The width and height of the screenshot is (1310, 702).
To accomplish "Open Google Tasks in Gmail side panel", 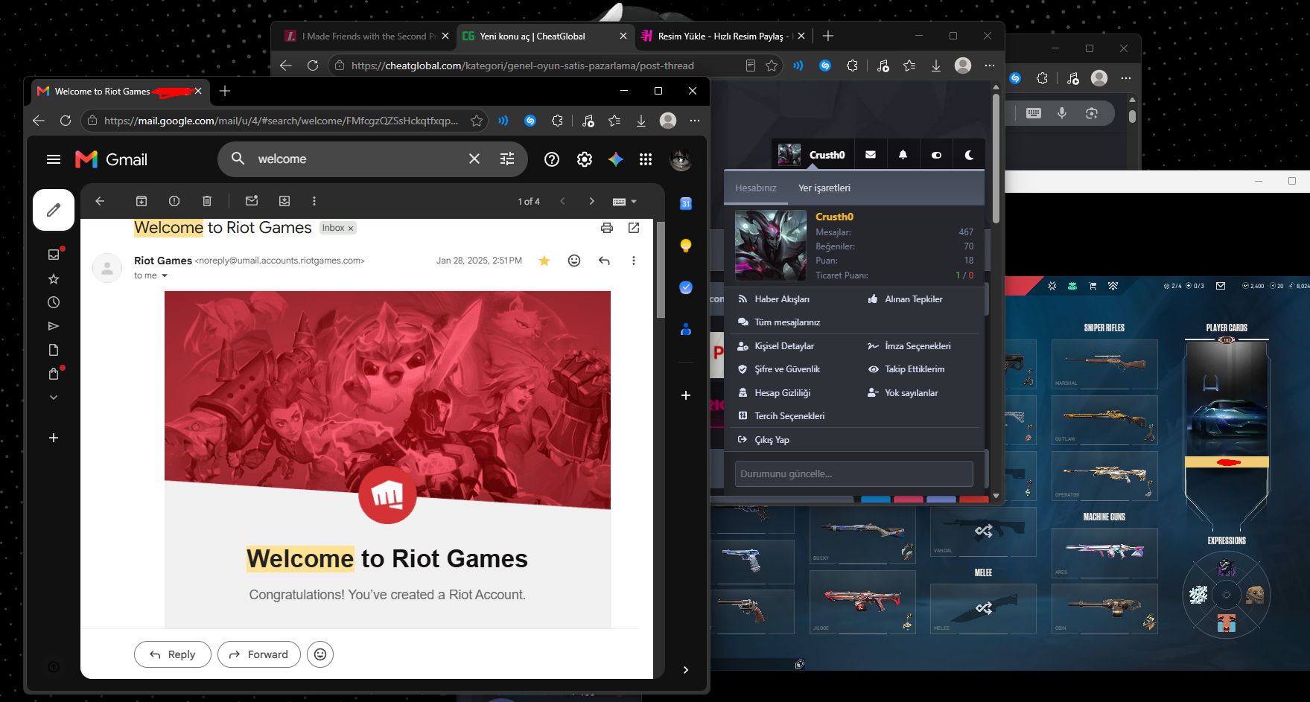I will pyautogui.click(x=686, y=287).
